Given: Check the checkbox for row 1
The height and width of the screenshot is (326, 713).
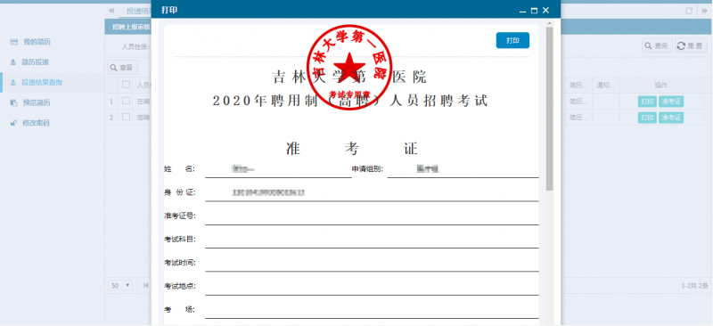Looking at the screenshot, I should coord(127,101).
